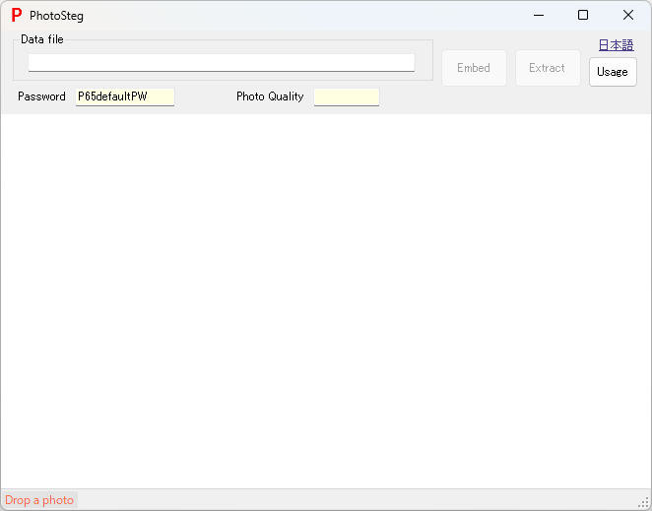This screenshot has width=652, height=511.
Task: Close the PhotoSteg window
Action: click(628, 16)
